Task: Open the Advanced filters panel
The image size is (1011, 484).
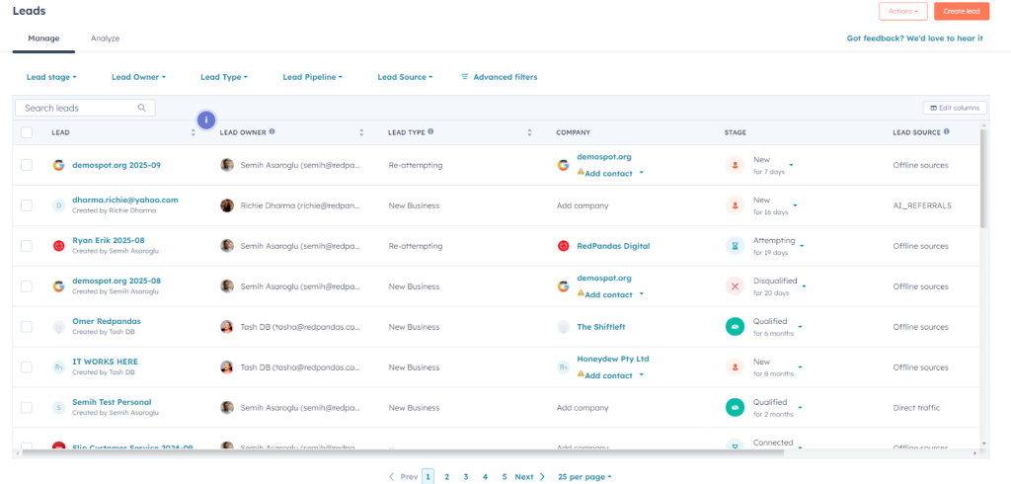Action: click(499, 77)
